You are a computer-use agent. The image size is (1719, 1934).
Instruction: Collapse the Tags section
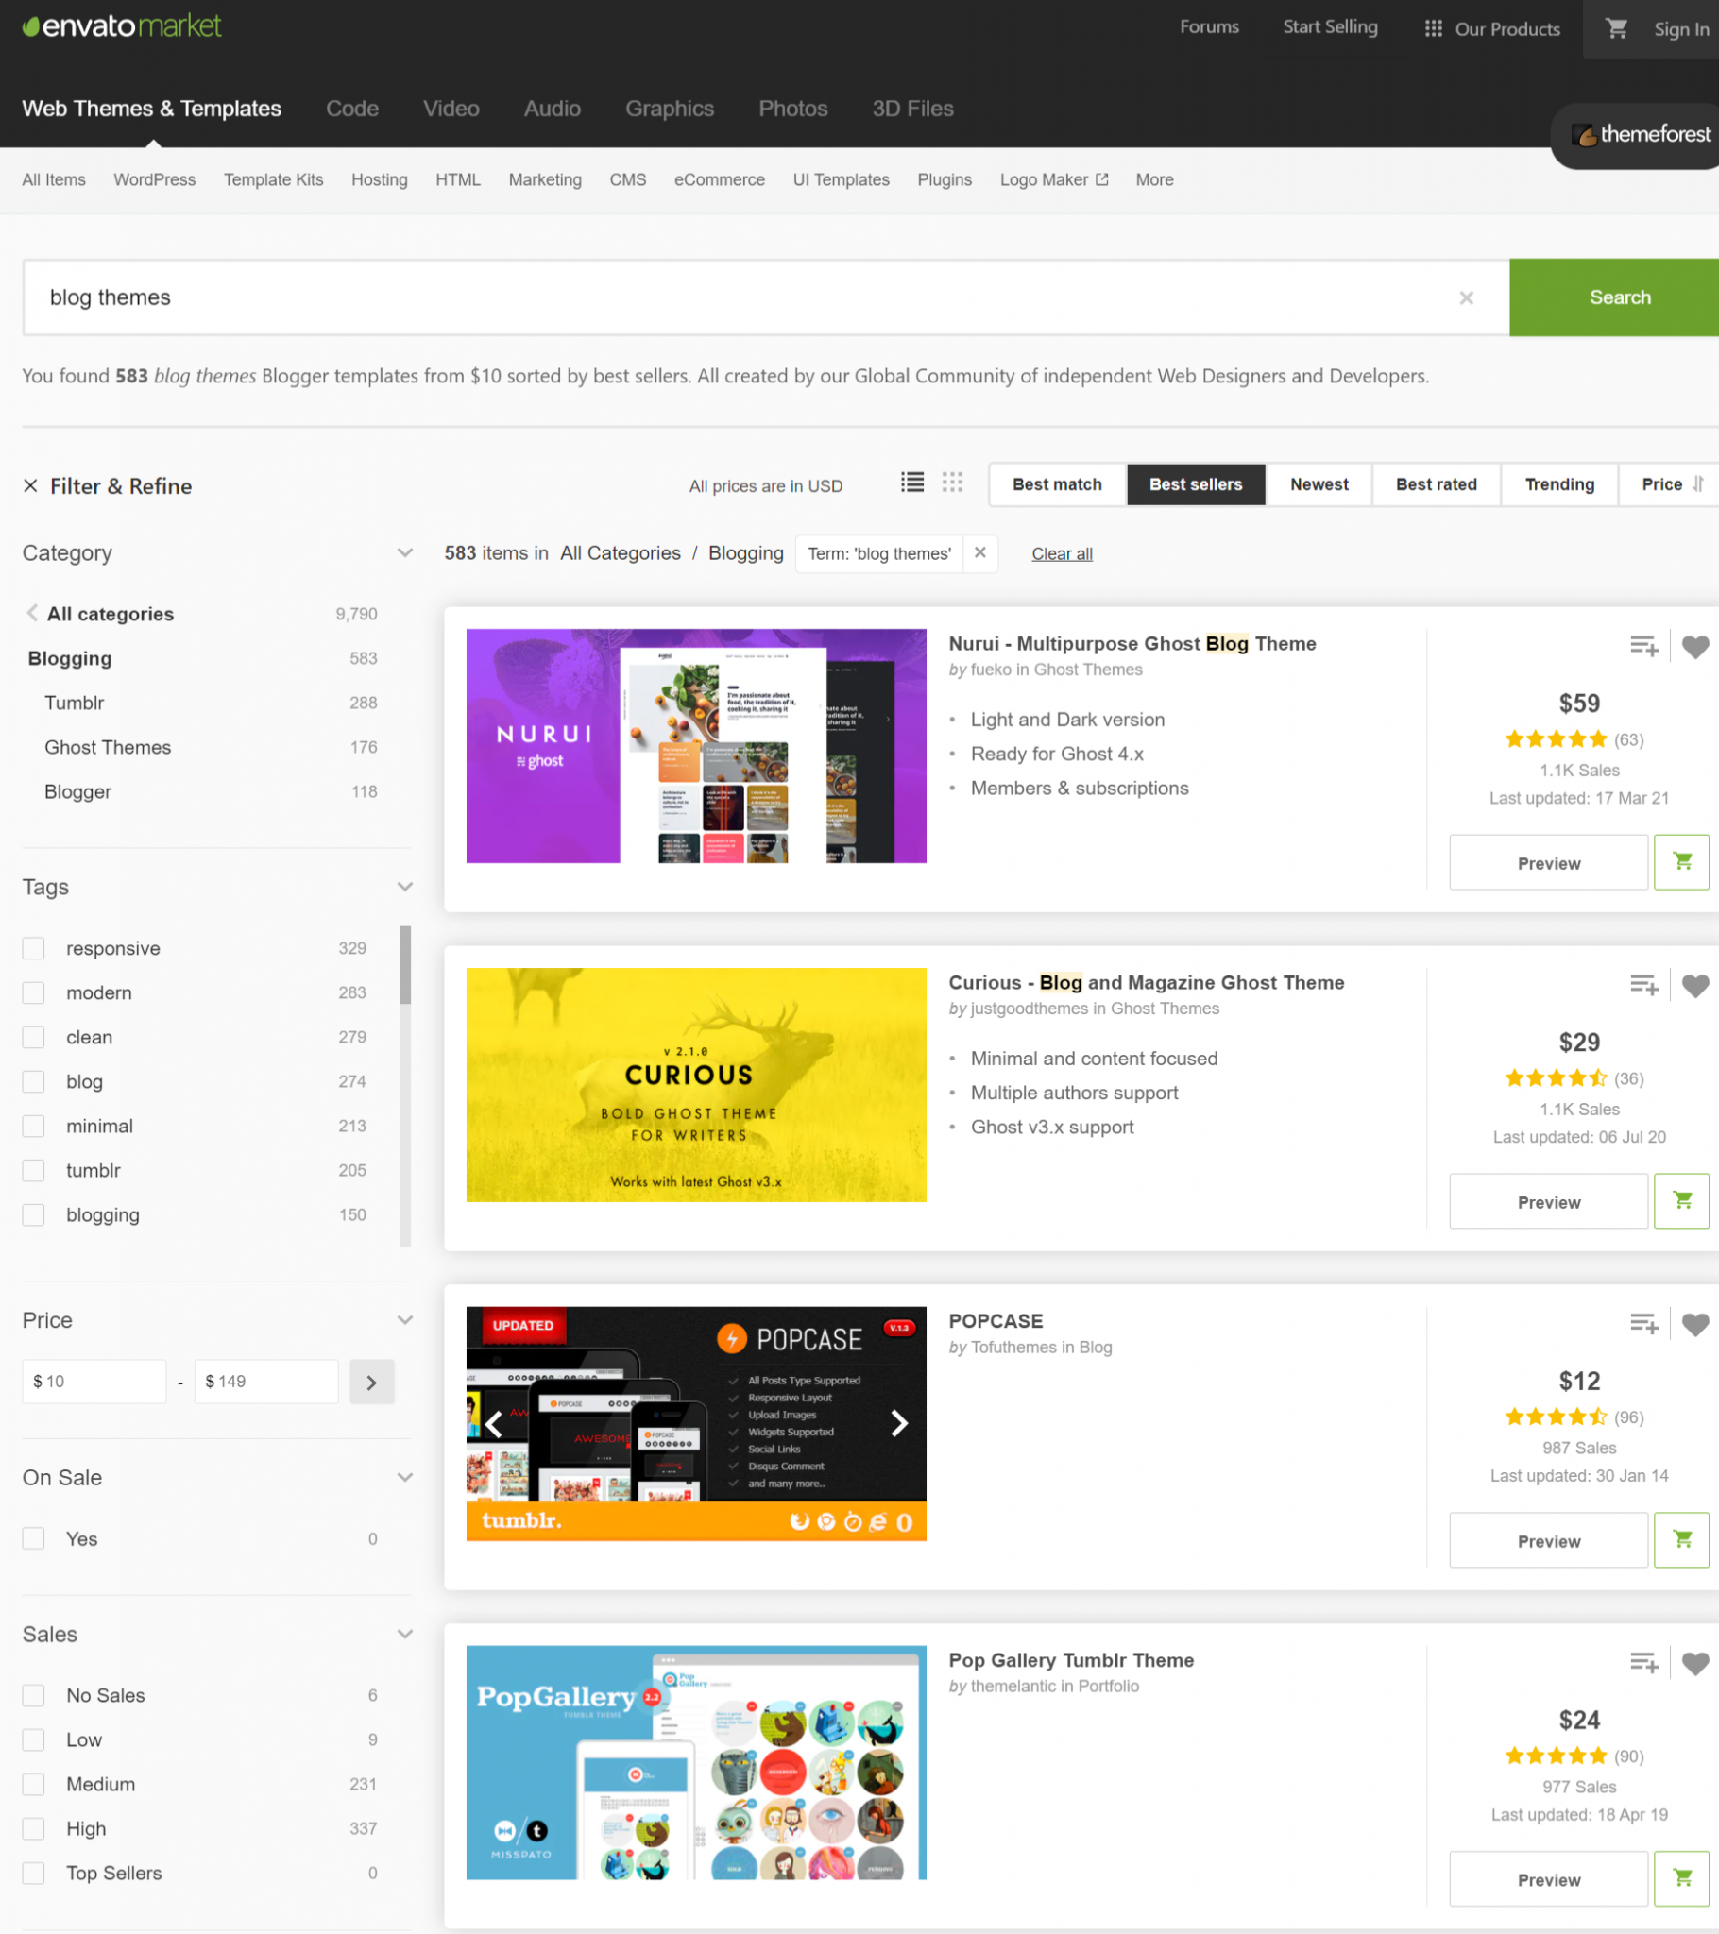pos(405,887)
